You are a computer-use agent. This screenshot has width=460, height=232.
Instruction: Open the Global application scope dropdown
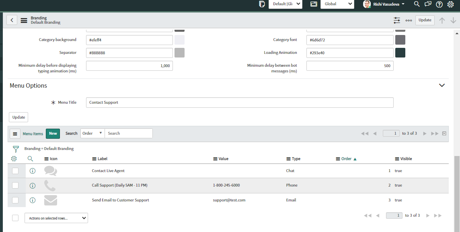point(337,4)
